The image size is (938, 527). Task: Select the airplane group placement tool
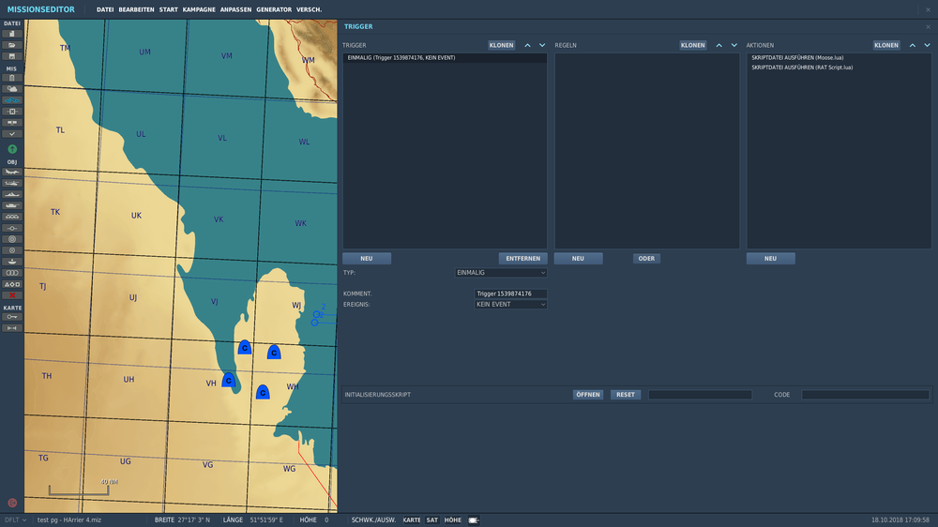12,173
